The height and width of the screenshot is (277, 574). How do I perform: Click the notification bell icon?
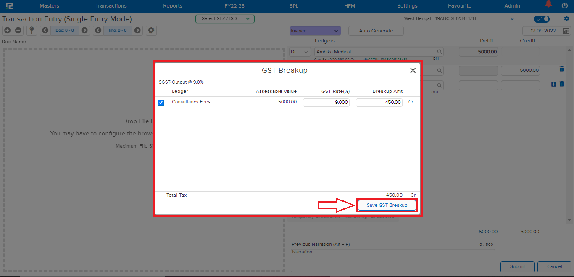pyautogui.click(x=548, y=5)
